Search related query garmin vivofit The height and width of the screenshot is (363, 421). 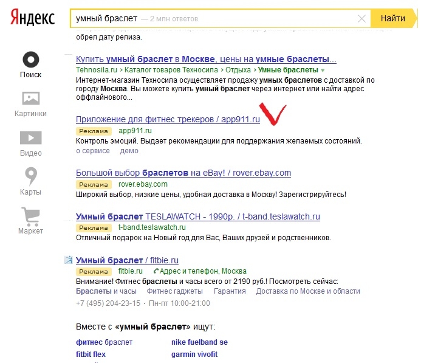pos(194,354)
